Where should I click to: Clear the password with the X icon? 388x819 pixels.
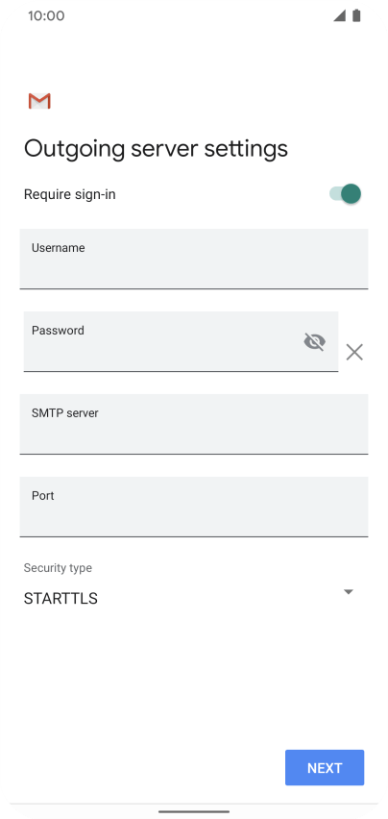coord(354,353)
